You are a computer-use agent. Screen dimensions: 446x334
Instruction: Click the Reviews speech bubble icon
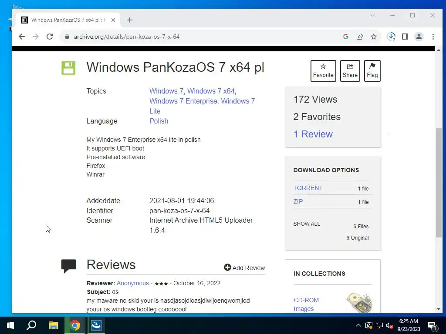pos(68,266)
